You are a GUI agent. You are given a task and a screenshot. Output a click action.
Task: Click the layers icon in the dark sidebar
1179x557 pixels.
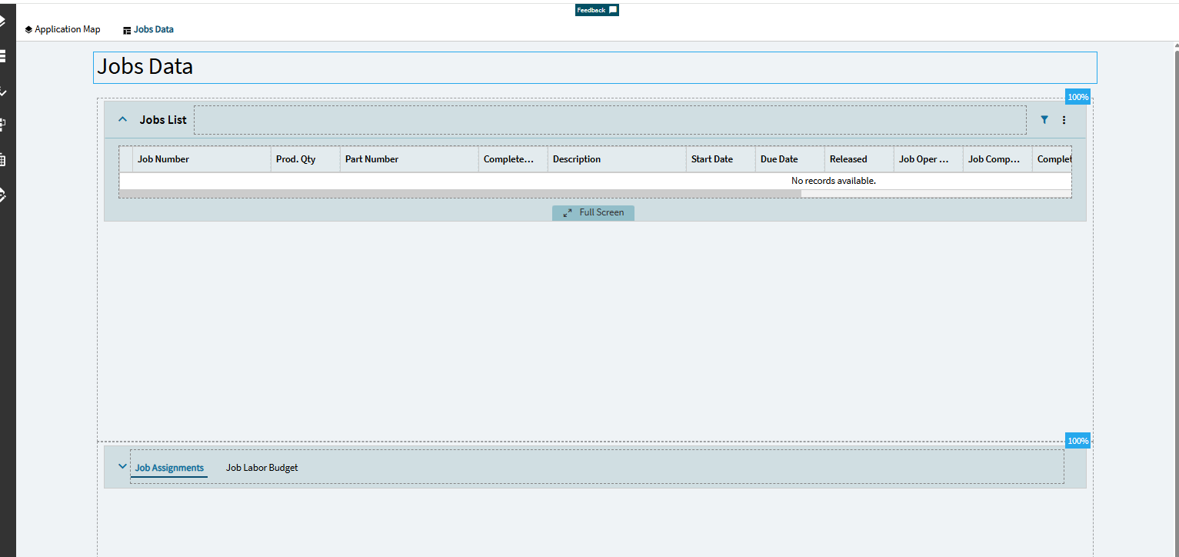coord(3,21)
